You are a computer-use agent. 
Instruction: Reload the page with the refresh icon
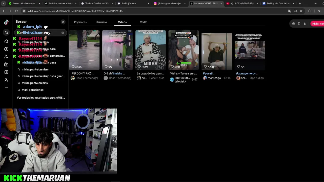(16, 11)
